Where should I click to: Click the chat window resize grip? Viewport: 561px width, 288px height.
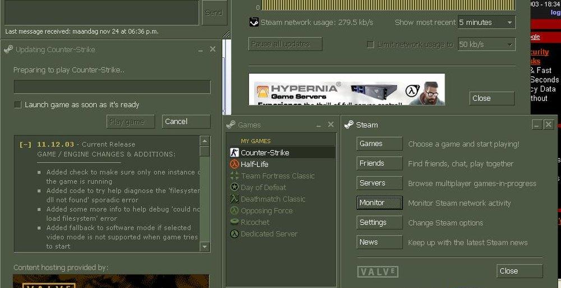click(227, 34)
